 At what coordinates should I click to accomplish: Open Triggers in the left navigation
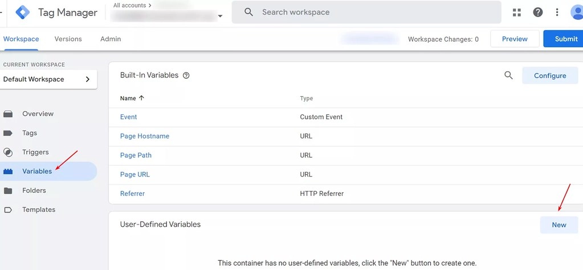(35, 152)
